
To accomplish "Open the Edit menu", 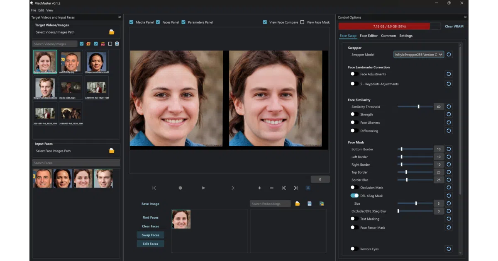I will [41, 10].
